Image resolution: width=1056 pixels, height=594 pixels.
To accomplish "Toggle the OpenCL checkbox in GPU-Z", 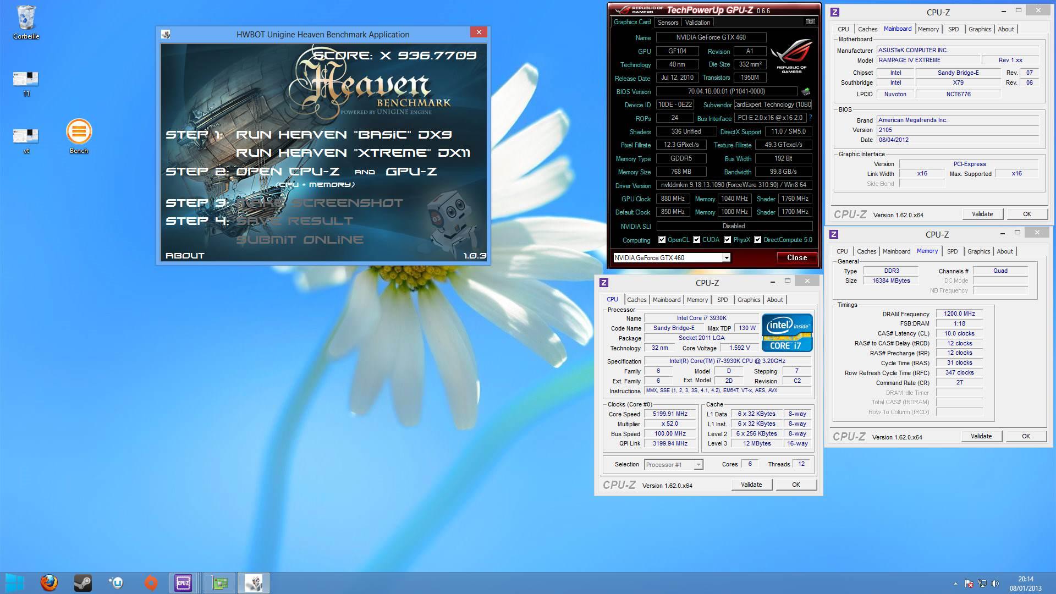I will [x=662, y=240].
